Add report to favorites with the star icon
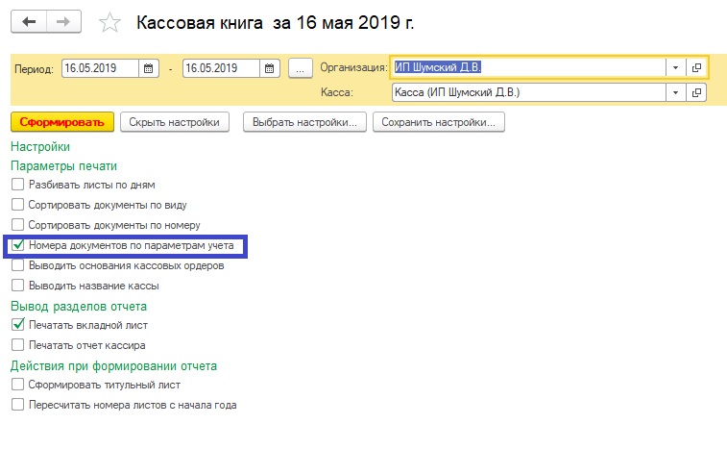 point(109,23)
